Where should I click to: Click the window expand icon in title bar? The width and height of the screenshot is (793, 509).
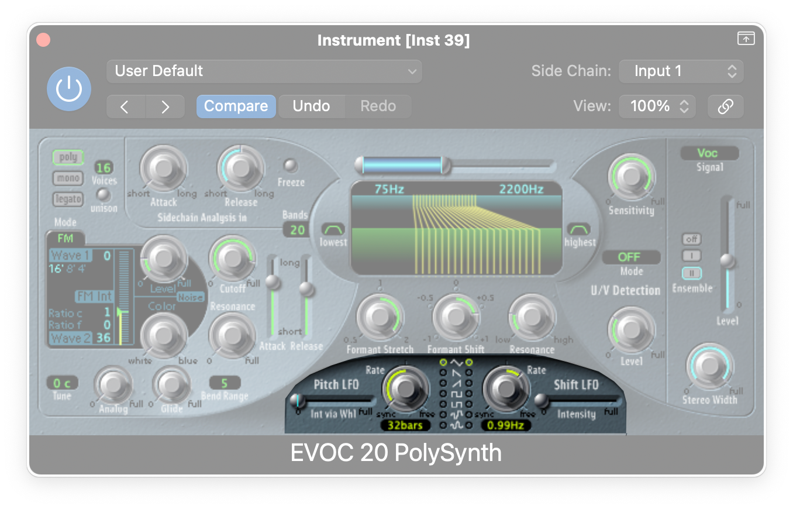pos(746,39)
